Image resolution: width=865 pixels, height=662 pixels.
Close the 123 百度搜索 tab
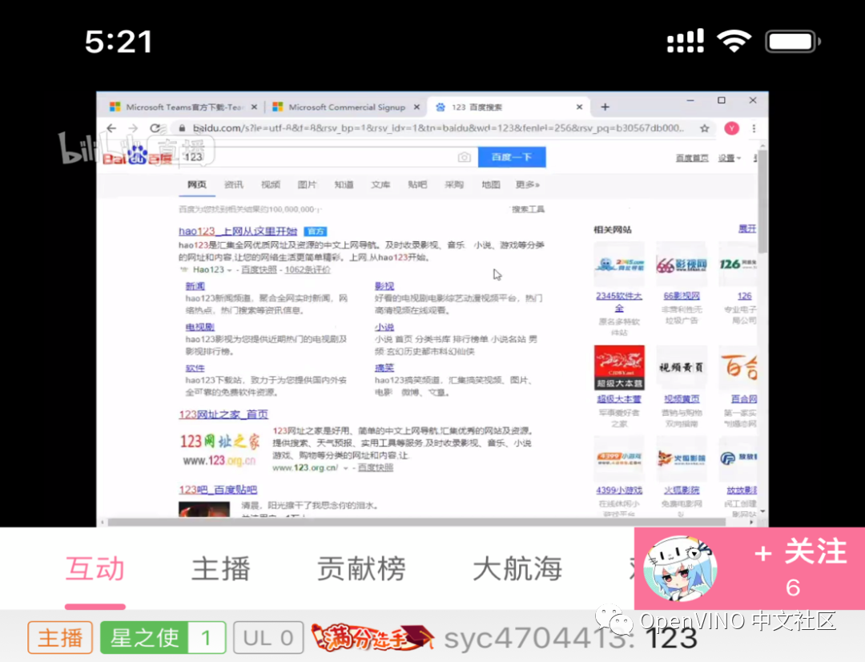point(579,107)
